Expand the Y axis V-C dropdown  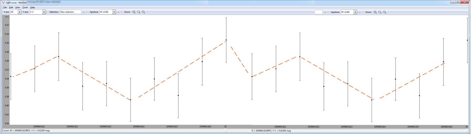click(x=44, y=12)
